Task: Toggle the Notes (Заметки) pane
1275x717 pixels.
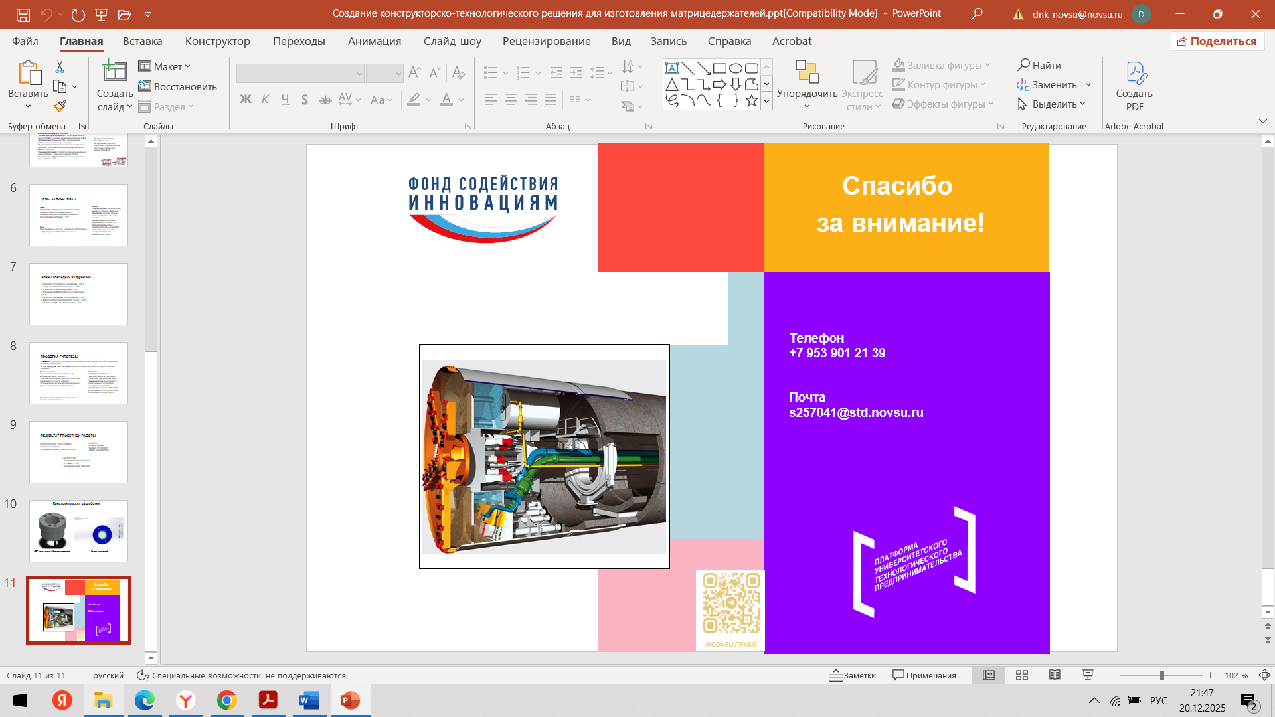Action: (853, 675)
